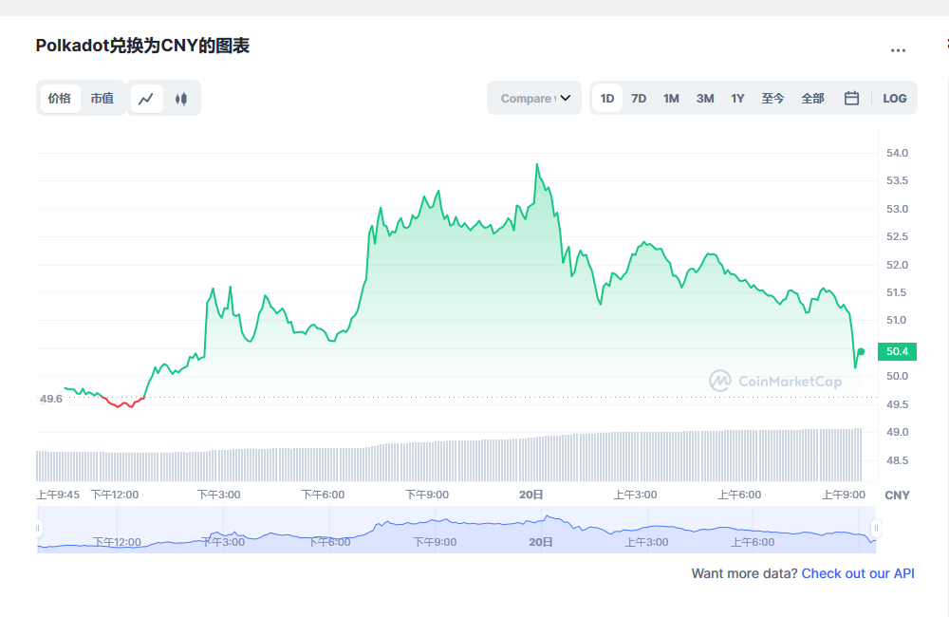Image resolution: width=949 pixels, height=617 pixels.
Task: Click the 下午3:00 x-axis time label
Action: [x=218, y=495]
